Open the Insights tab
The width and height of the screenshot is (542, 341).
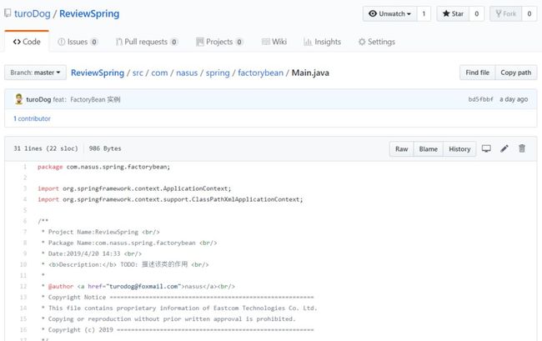point(323,42)
